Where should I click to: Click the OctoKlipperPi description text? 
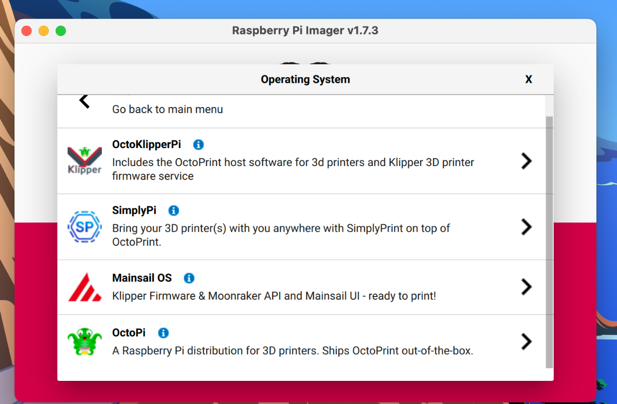[x=293, y=169]
